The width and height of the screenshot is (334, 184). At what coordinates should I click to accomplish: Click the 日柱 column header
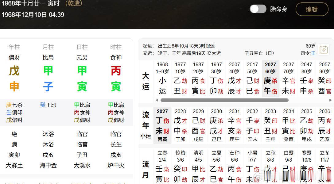[x=82, y=47]
